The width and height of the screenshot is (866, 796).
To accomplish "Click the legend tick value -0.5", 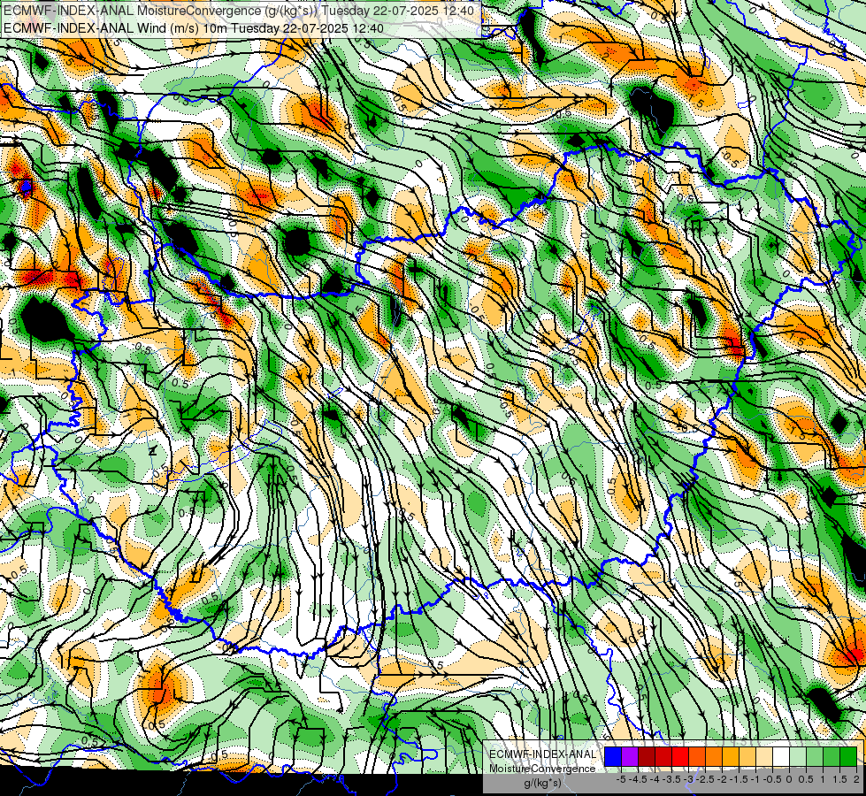I will (x=772, y=779).
